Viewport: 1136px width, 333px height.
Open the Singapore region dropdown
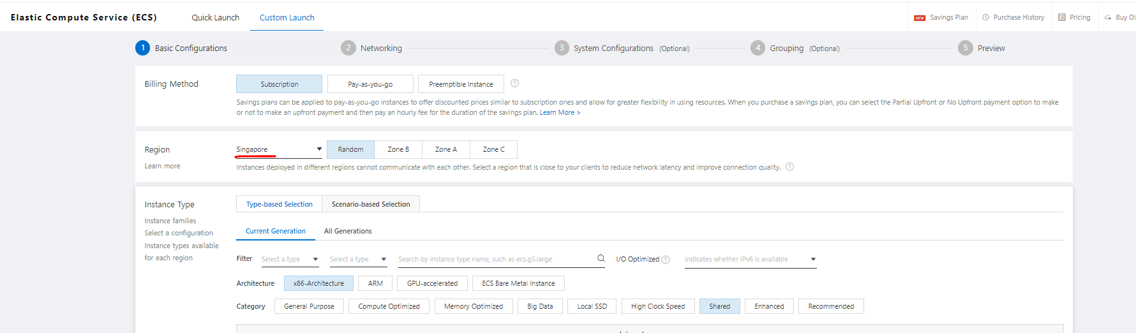pyautogui.click(x=279, y=149)
